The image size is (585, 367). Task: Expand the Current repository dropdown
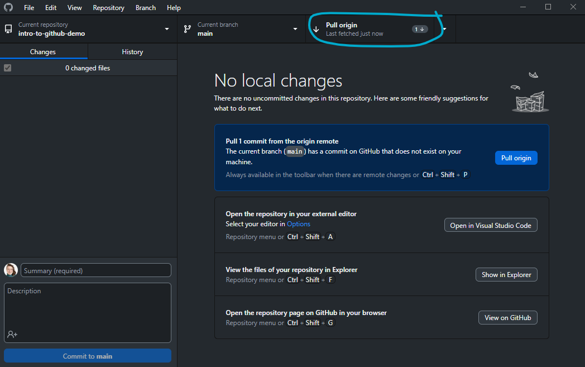coord(166,29)
